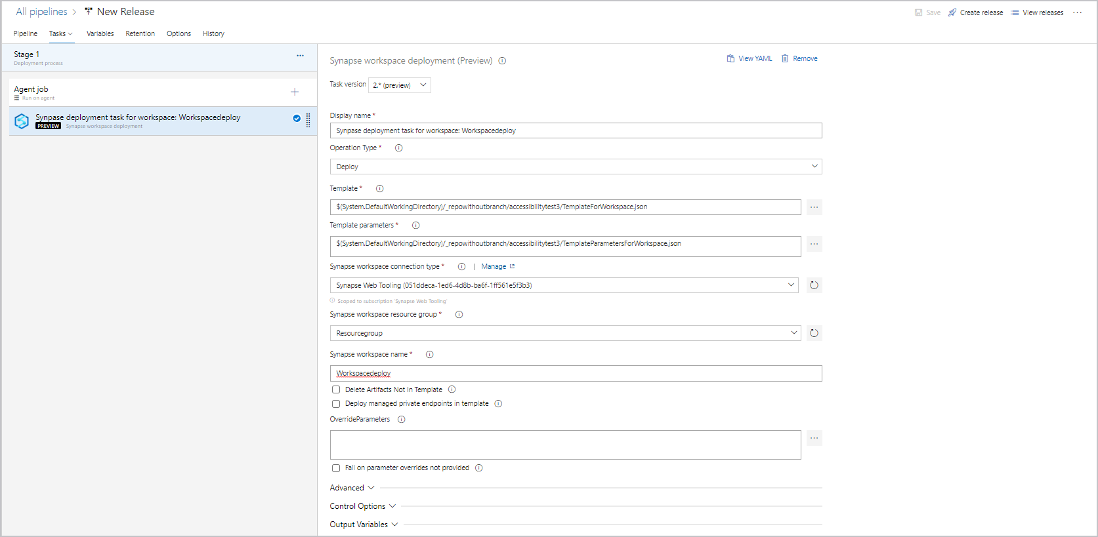Expand the Control Options section
This screenshot has height=537, width=1098.
tap(363, 506)
